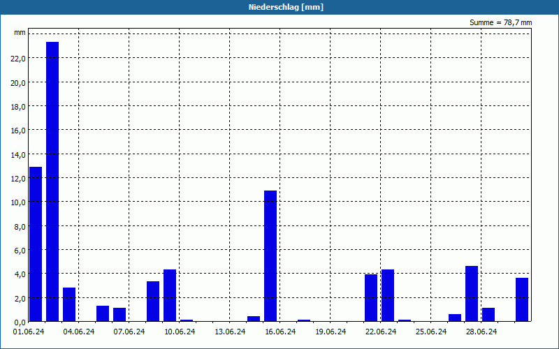The width and height of the screenshot is (559, 349).
Task: Select the 4.6 mm bar before 28.06.24
Action: (472, 294)
